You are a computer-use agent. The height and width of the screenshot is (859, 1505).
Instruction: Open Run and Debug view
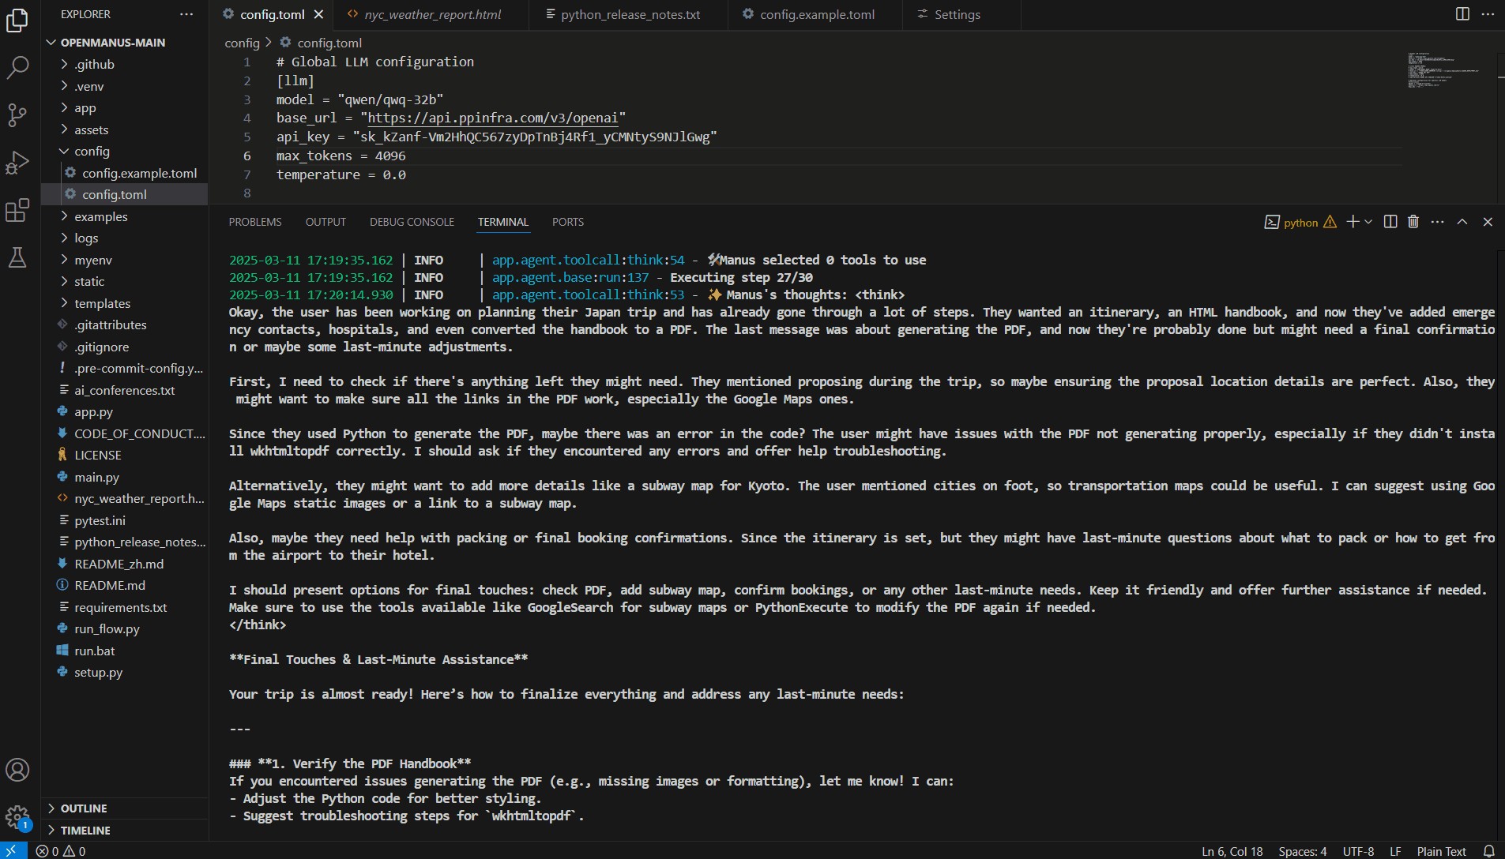tap(17, 163)
